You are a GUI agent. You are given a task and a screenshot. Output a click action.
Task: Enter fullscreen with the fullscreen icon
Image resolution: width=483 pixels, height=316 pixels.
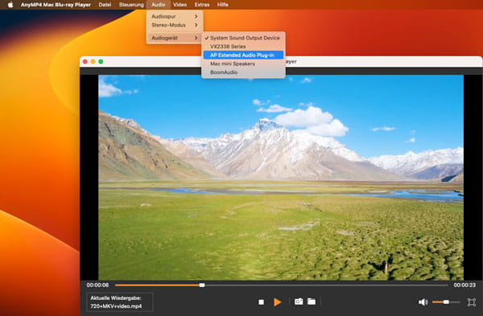coord(472,302)
